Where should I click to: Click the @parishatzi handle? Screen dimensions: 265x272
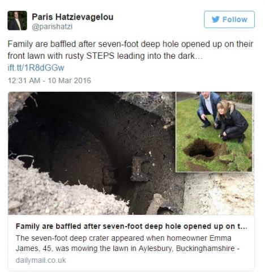[52, 27]
